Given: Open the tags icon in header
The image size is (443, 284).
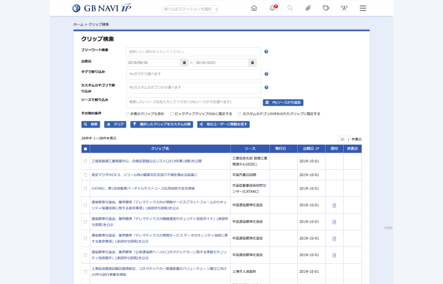Looking at the screenshot, I should (x=326, y=8).
